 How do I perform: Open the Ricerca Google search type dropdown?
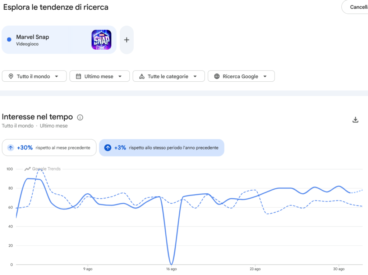(x=241, y=76)
